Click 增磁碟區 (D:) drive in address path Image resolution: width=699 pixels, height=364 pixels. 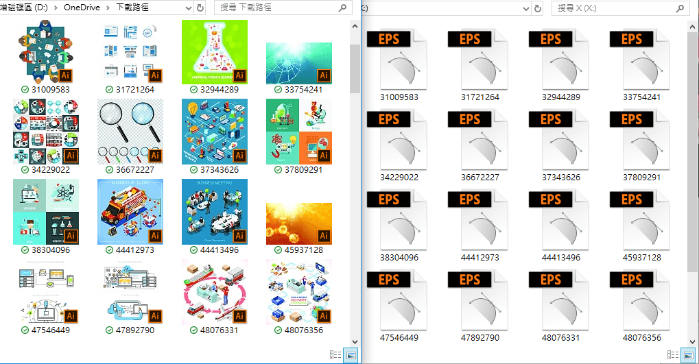24,8
